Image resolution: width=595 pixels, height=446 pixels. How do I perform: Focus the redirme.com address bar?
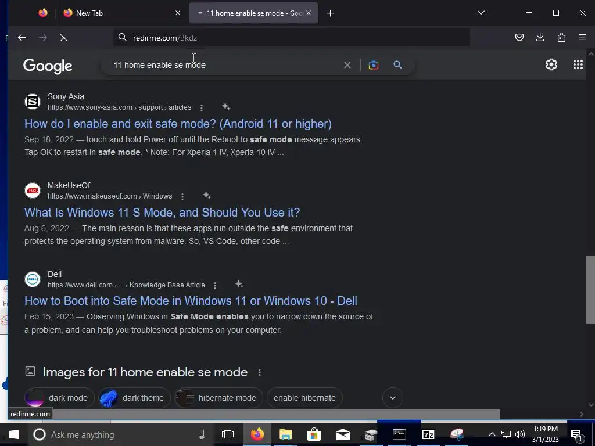(292, 38)
